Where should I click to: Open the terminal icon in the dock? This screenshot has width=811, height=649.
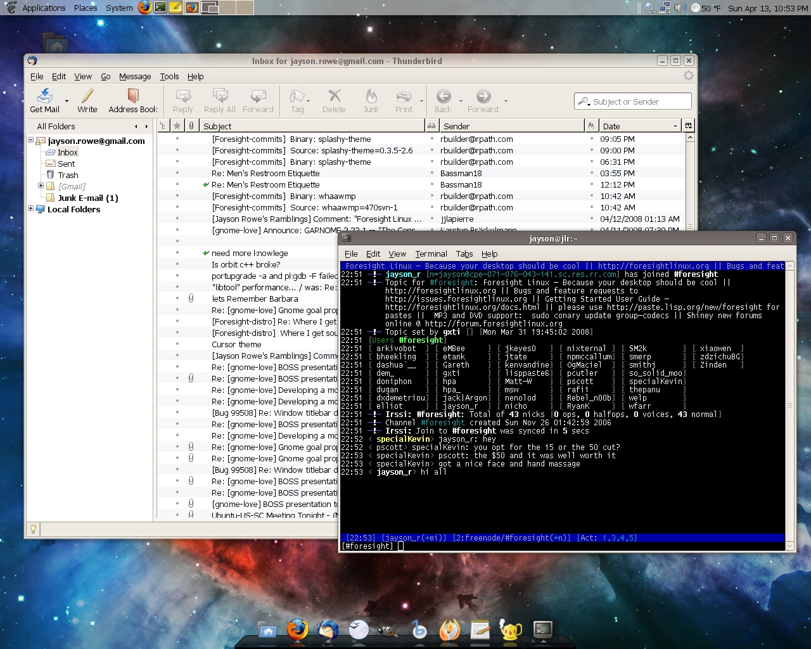(542, 629)
